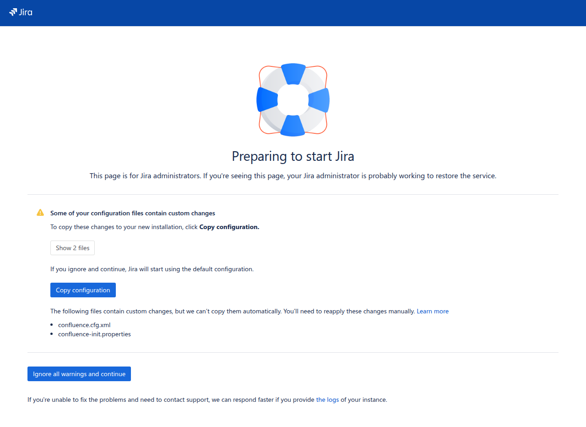Screen dimensions: 586x427
Task: Click Ignore all warnings and continue
Action: 79,374
